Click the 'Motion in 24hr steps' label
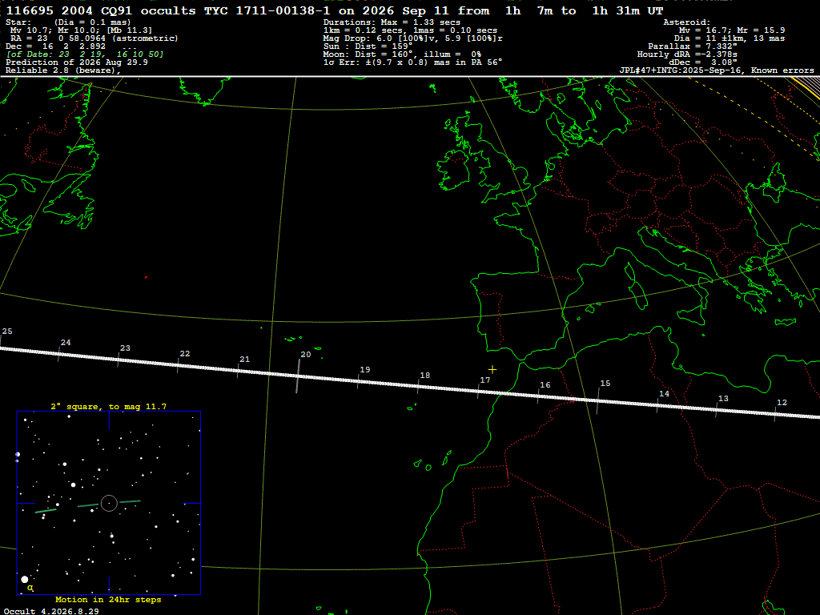The image size is (820, 615). (108, 599)
